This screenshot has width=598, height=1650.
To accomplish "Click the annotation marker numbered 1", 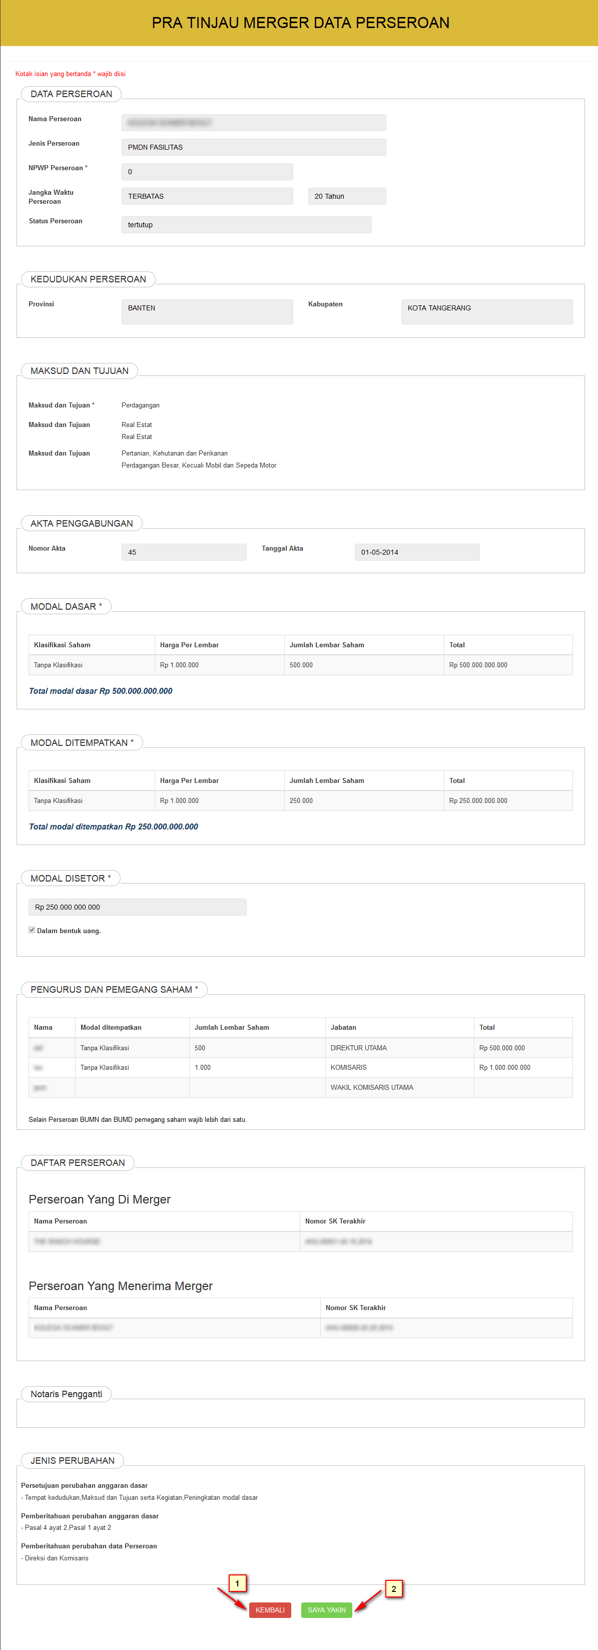I will tap(237, 1583).
